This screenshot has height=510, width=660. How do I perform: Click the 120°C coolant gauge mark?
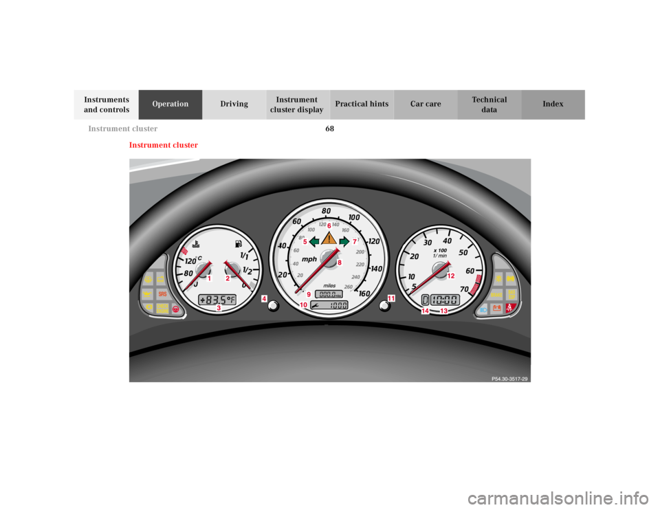click(x=193, y=260)
